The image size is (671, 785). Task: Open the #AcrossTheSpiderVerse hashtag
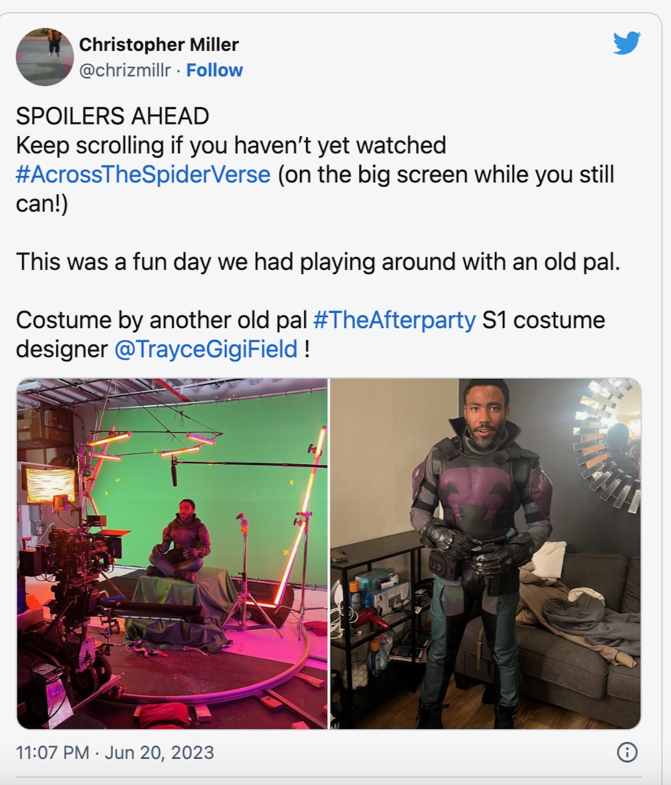click(143, 174)
